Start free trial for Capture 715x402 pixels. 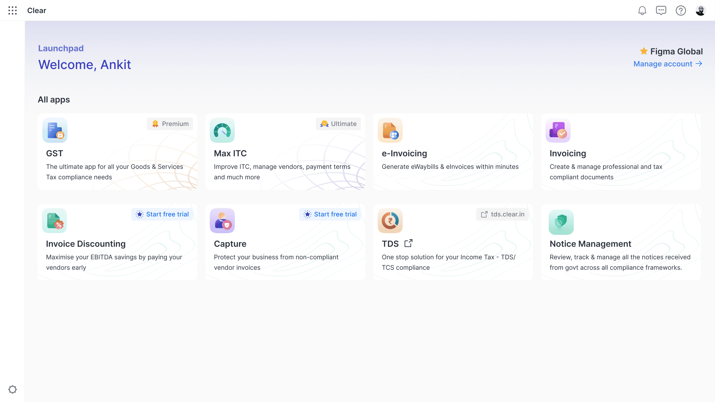click(x=330, y=214)
